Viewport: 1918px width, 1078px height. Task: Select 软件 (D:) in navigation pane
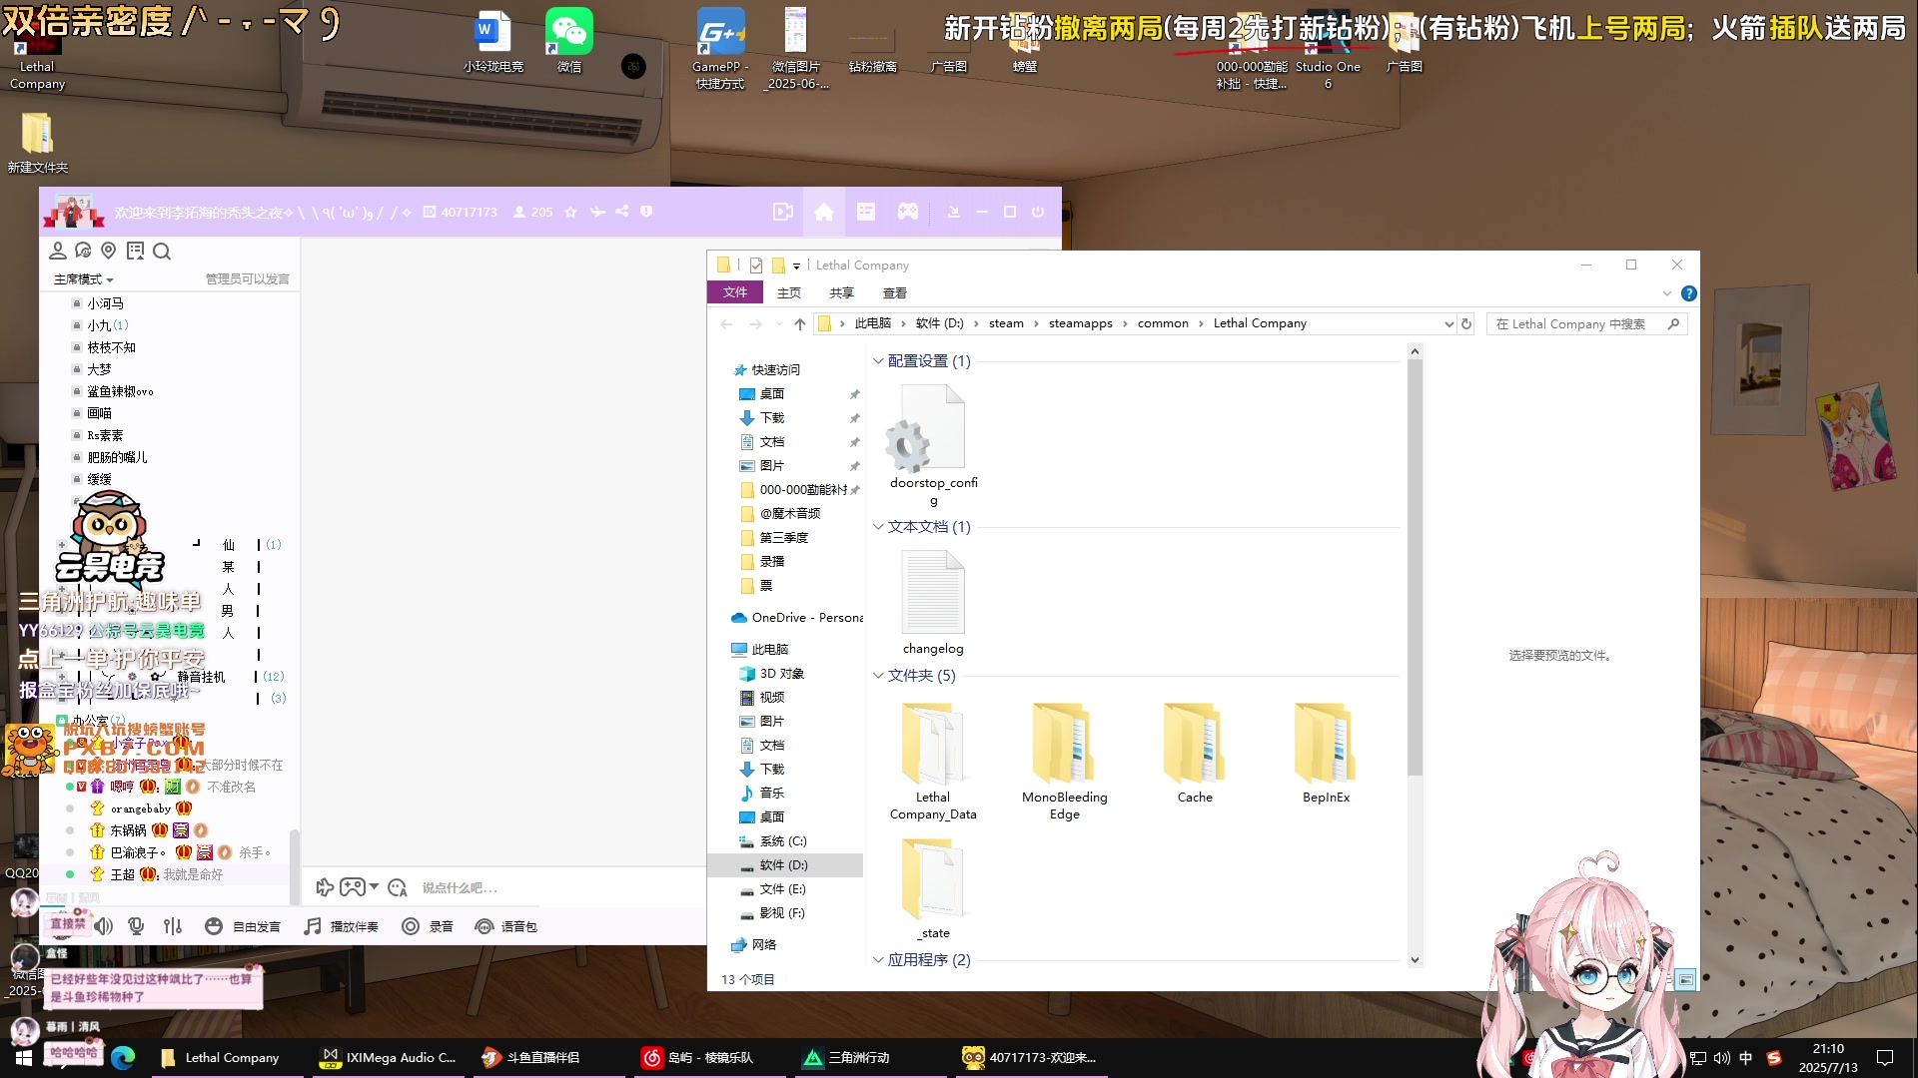click(x=784, y=865)
